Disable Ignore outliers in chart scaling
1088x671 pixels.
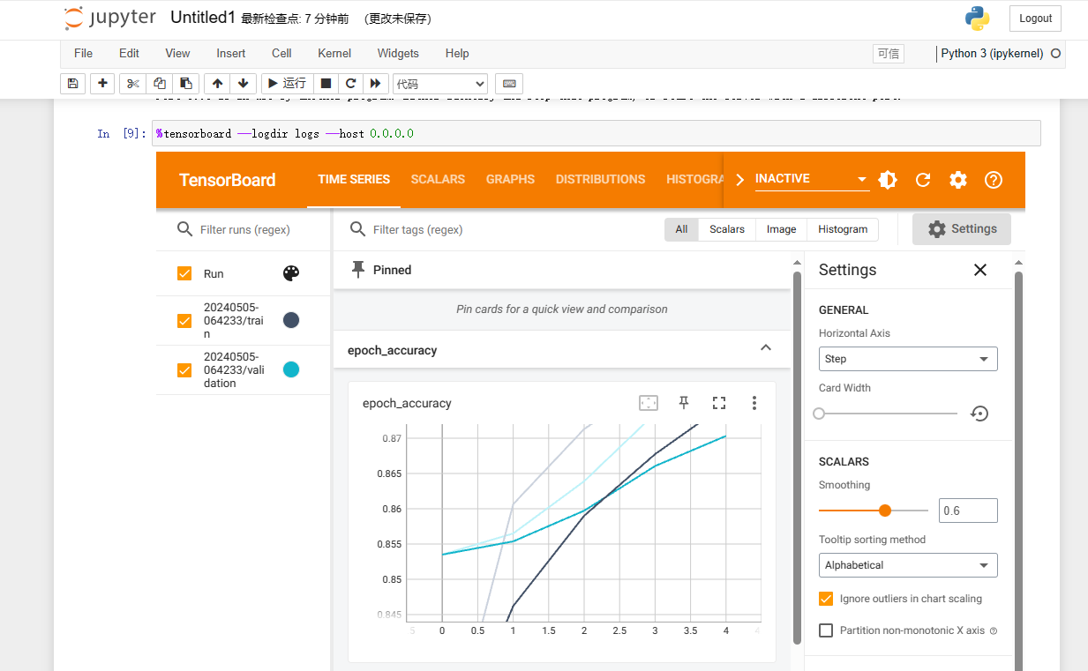826,599
